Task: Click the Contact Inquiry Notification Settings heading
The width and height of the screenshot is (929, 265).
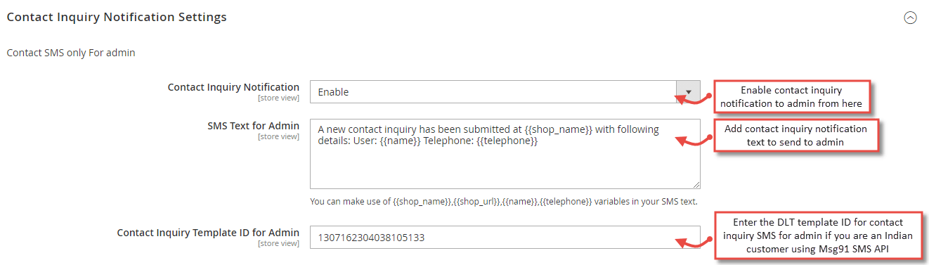Action: (117, 18)
